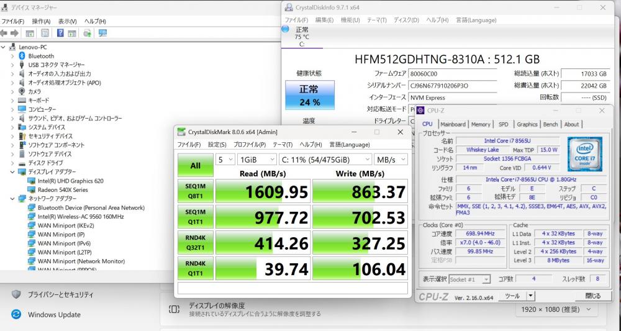Collapse the ネットワーク アダプター tree node

click(12, 199)
